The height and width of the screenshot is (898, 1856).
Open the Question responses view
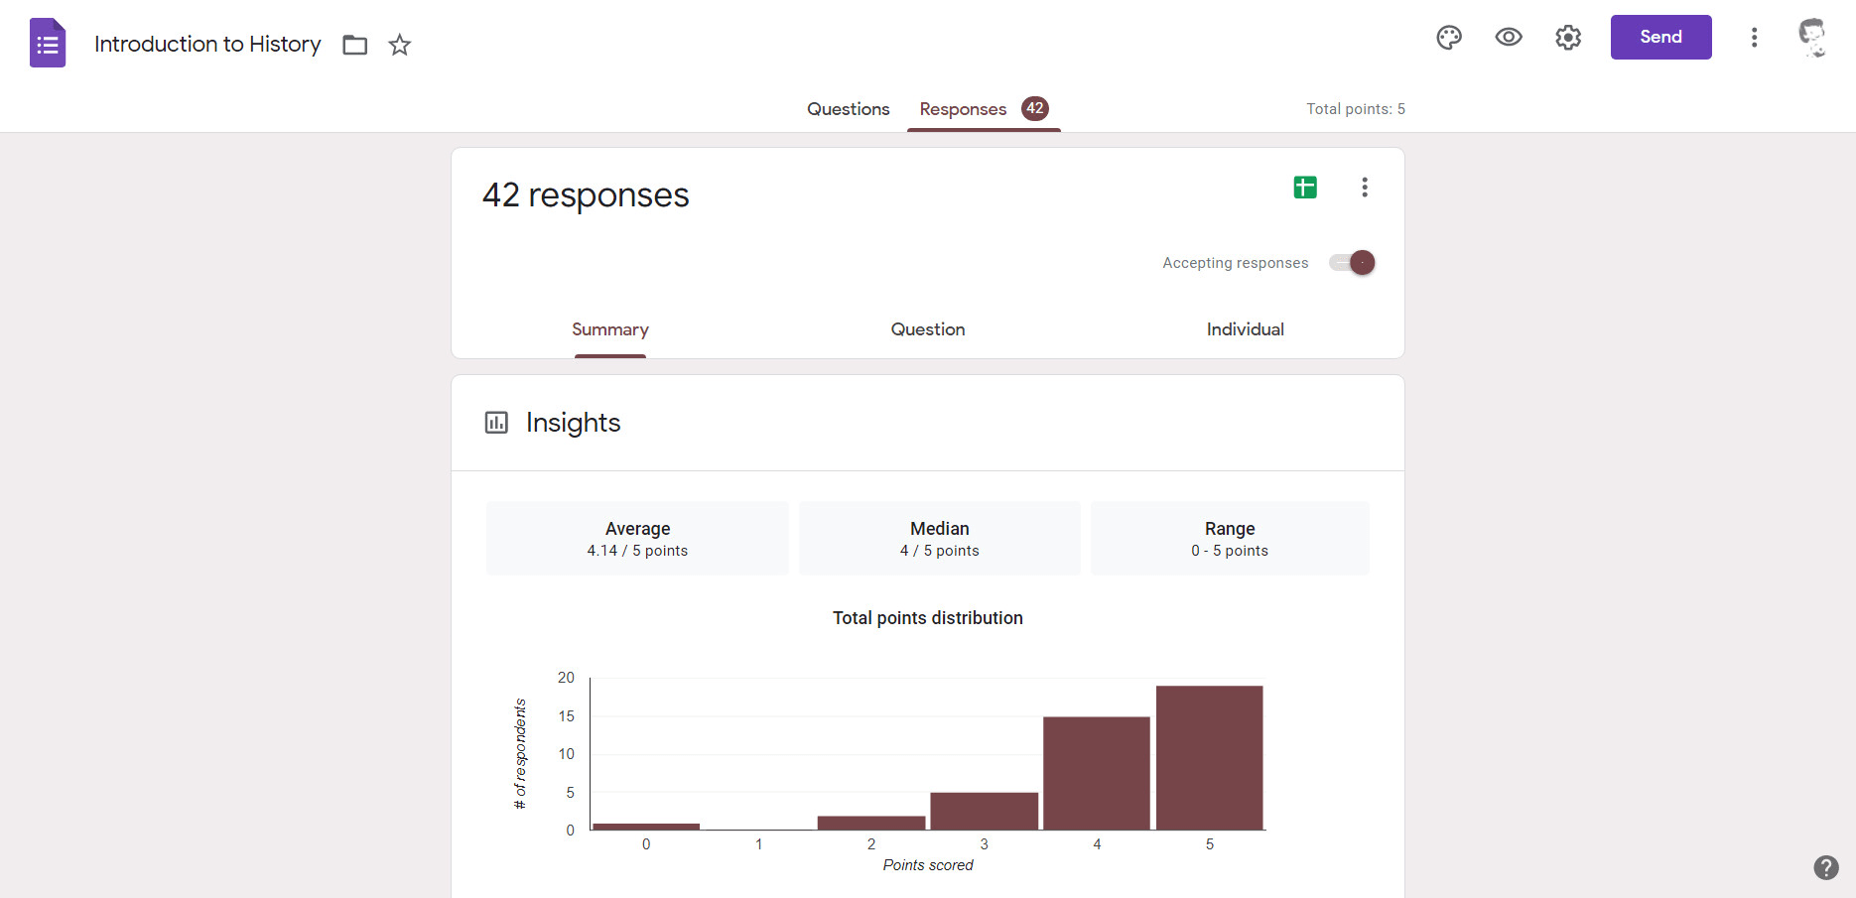click(927, 328)
